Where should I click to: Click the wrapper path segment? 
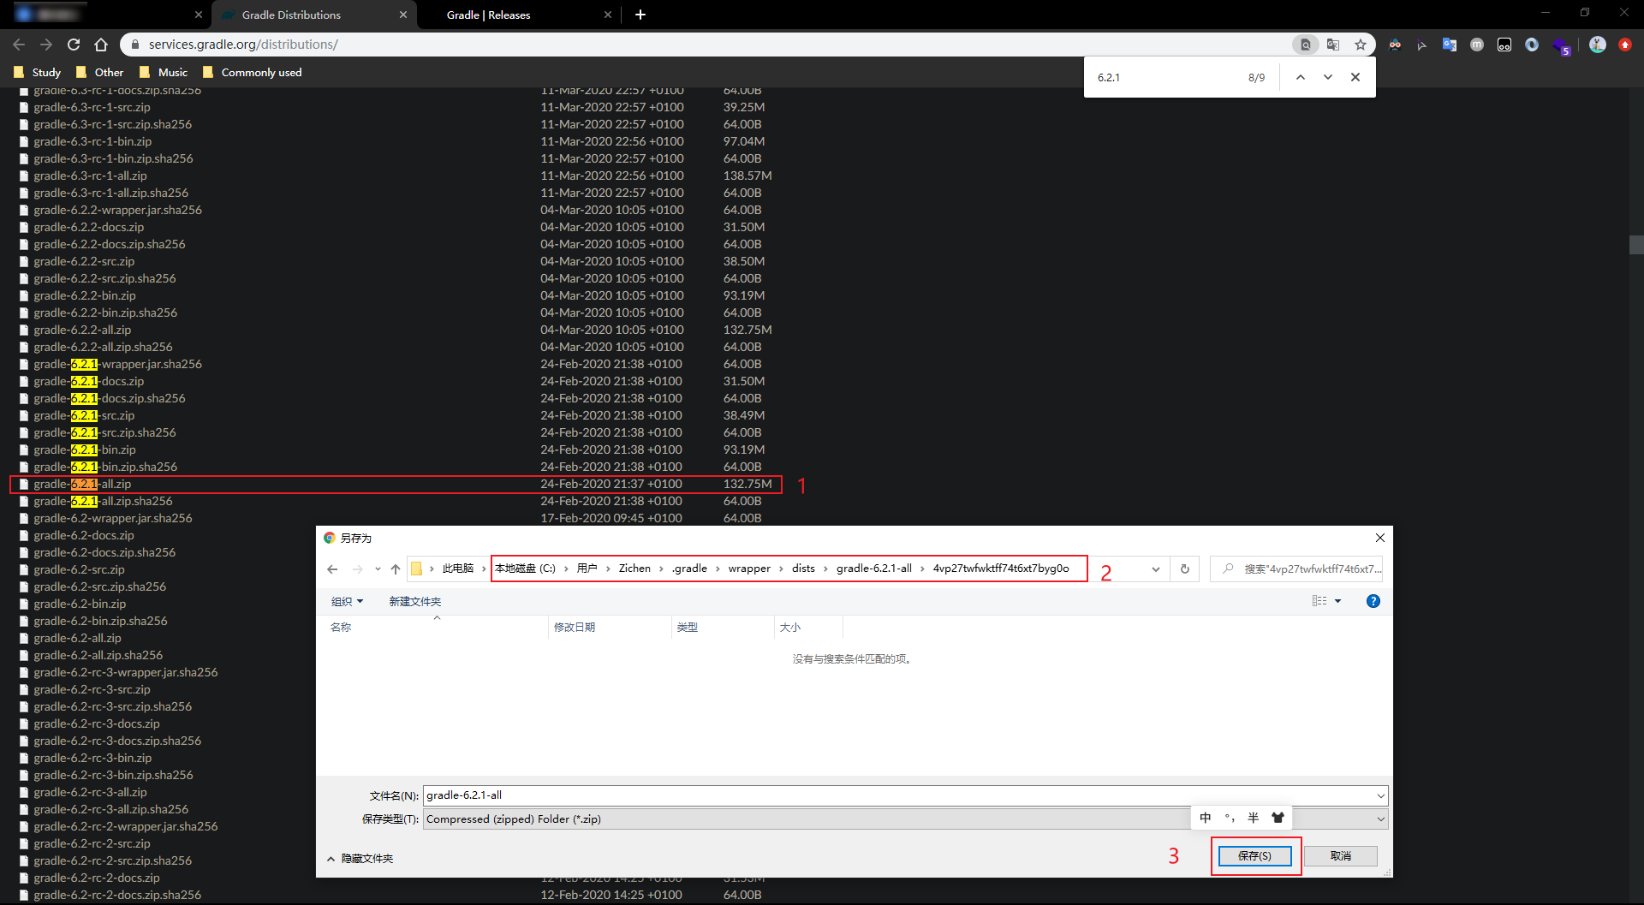[x=749, y=569]
